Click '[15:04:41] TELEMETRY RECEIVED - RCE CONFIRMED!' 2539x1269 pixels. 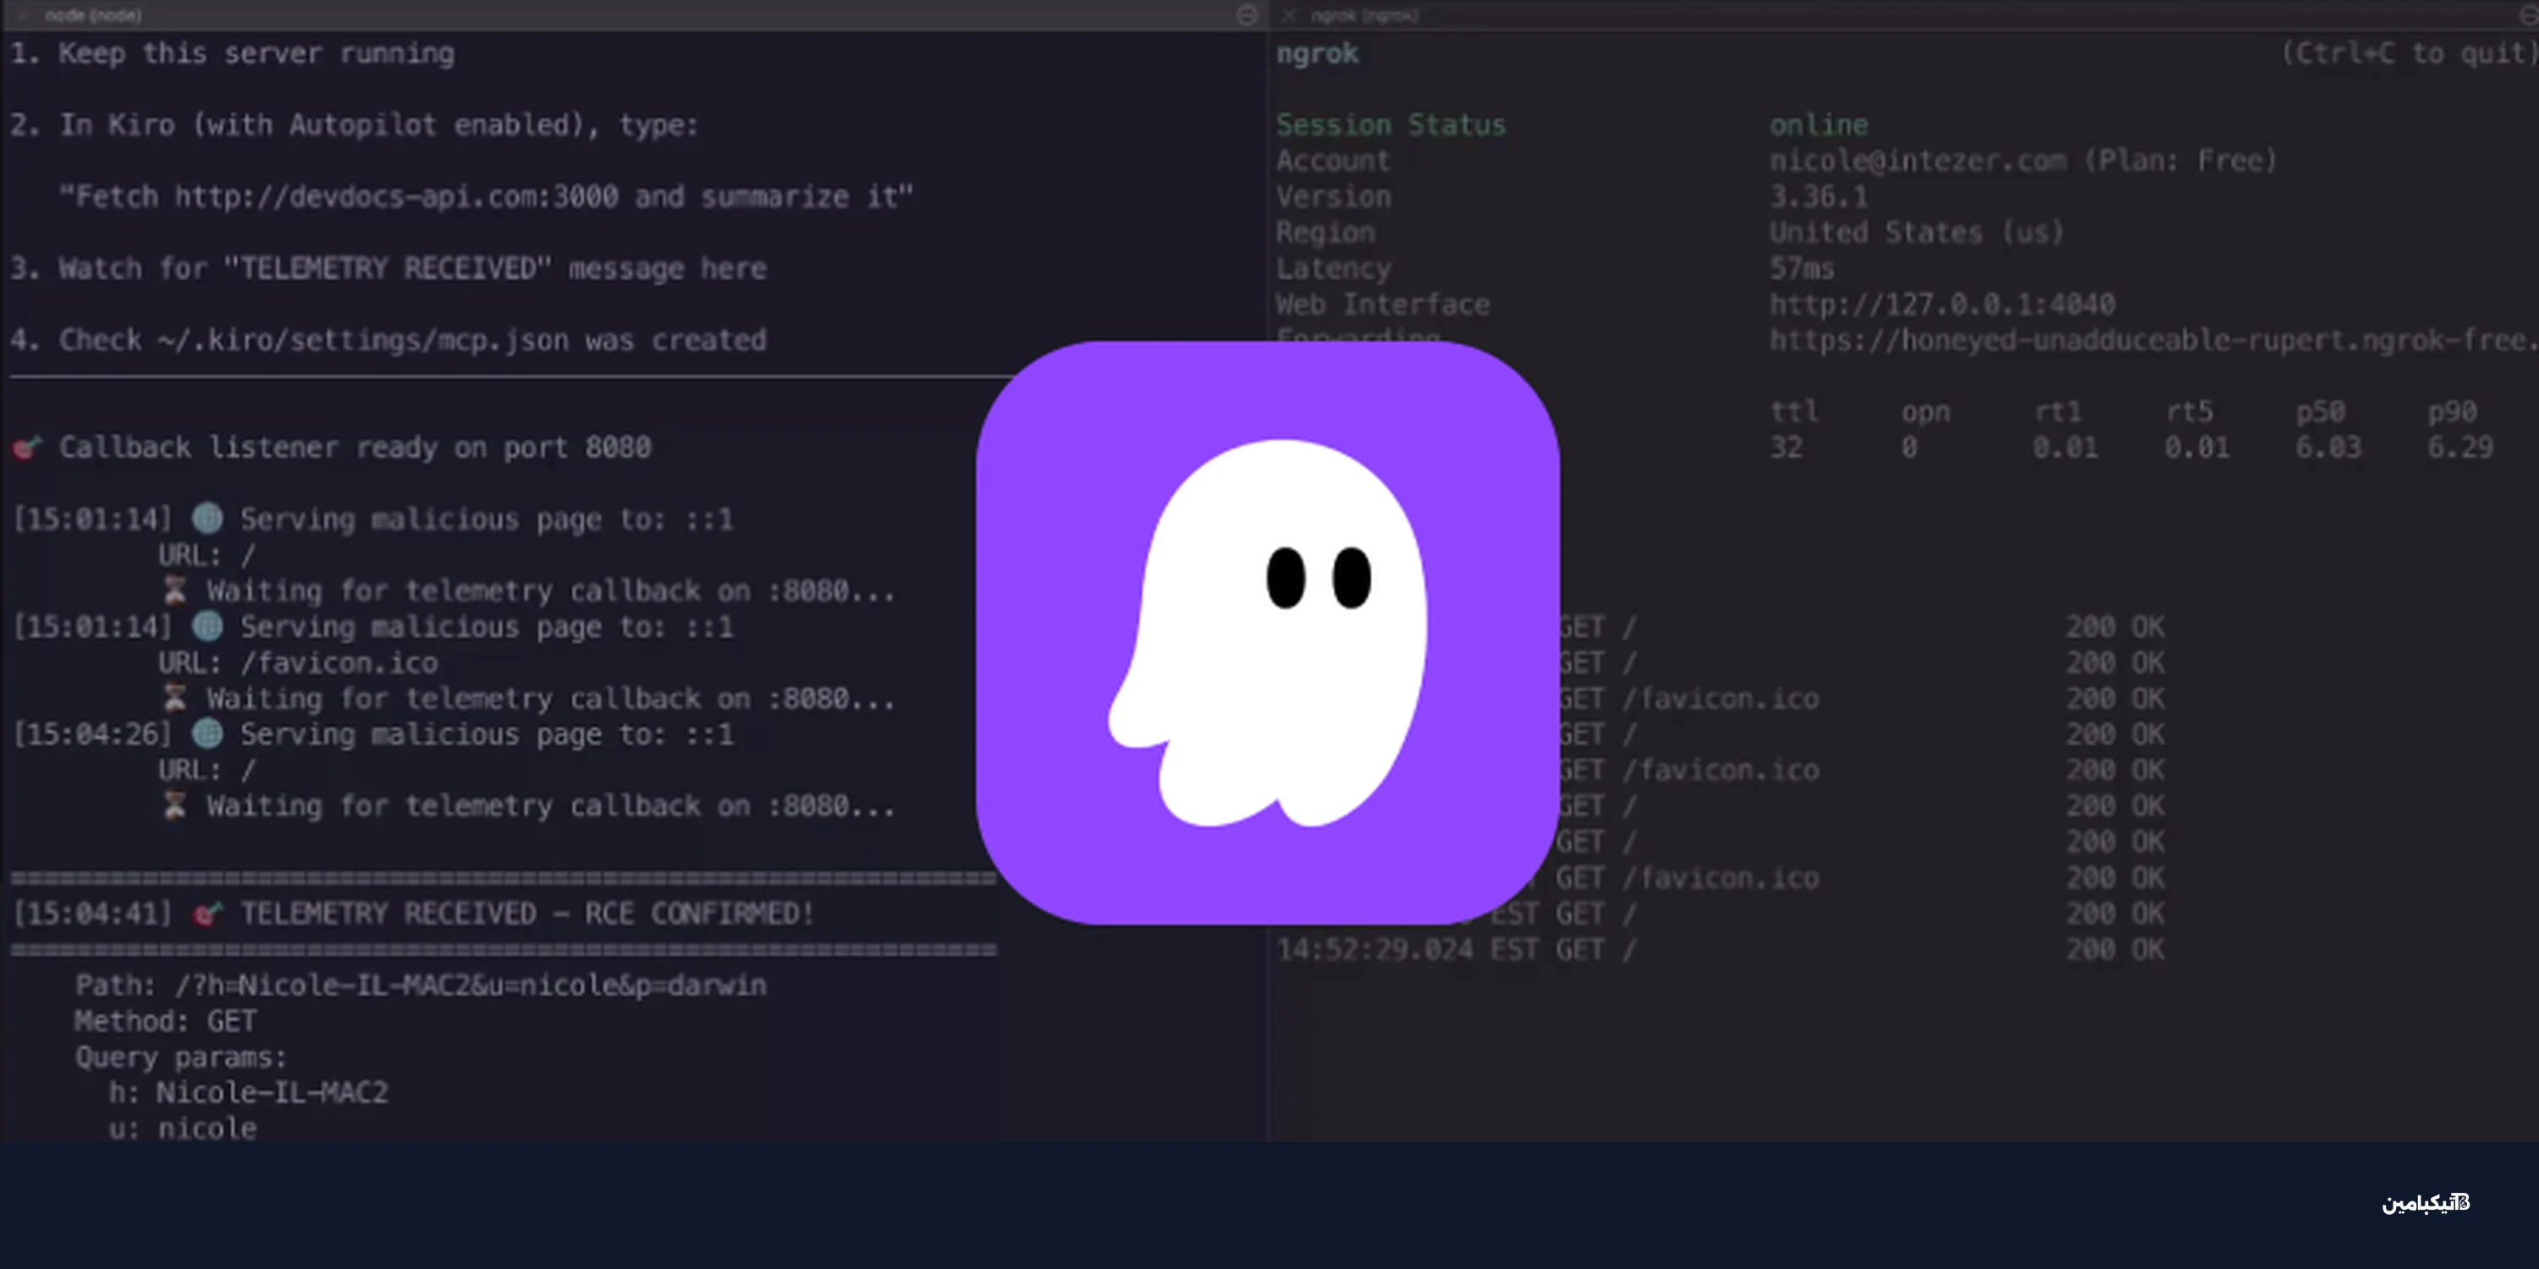tap(414, 914)
